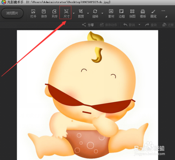Show more tools via three-dots icon
175x160 pixels.
pyautogui.click(x=163, y=11)
